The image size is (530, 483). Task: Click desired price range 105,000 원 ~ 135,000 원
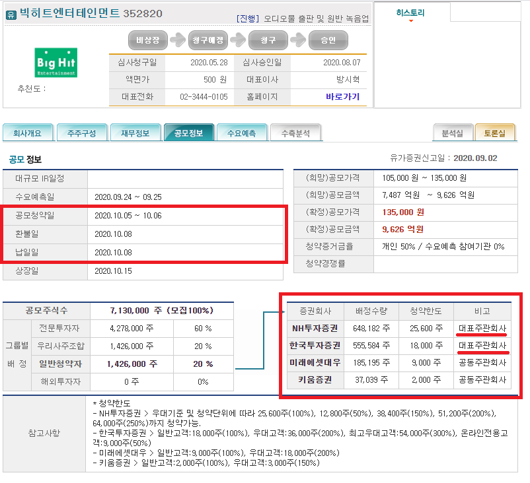pos(424,178)
